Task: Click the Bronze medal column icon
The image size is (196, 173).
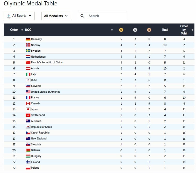Action: click(x=149, y=30)
